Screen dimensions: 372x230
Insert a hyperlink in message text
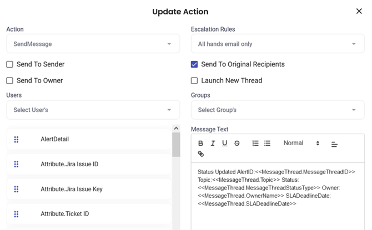tap(201, 154)
